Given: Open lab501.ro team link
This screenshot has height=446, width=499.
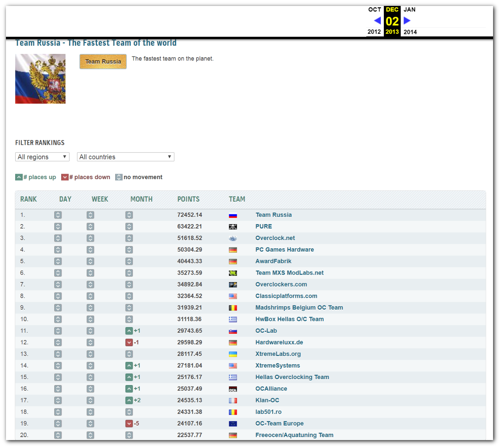Looking at the screenshot, I should tap(268, 412).
